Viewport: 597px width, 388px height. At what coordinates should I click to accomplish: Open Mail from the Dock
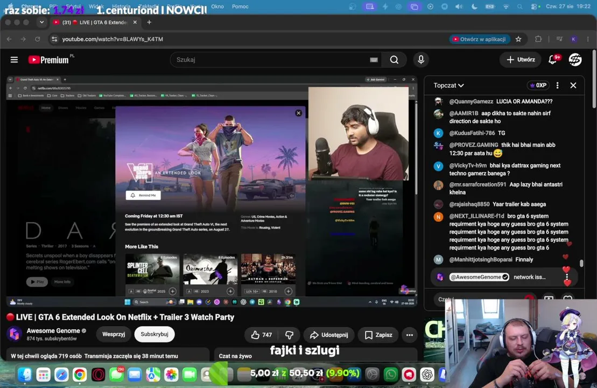point(135,375)
